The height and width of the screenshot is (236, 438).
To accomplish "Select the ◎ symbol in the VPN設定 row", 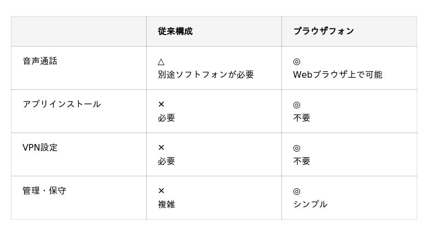I will click(297, 148).
